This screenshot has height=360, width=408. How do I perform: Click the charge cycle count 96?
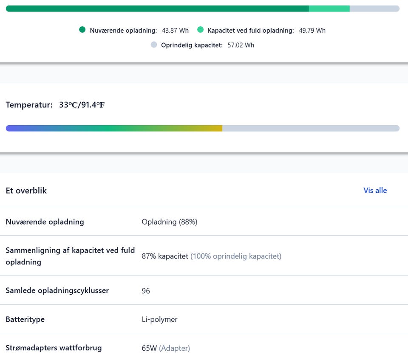pyautogui.click(x=146, y=291)
